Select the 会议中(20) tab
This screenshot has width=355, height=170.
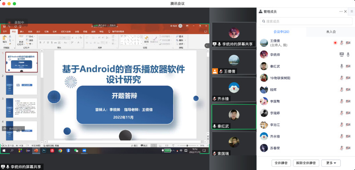(281, 32)
